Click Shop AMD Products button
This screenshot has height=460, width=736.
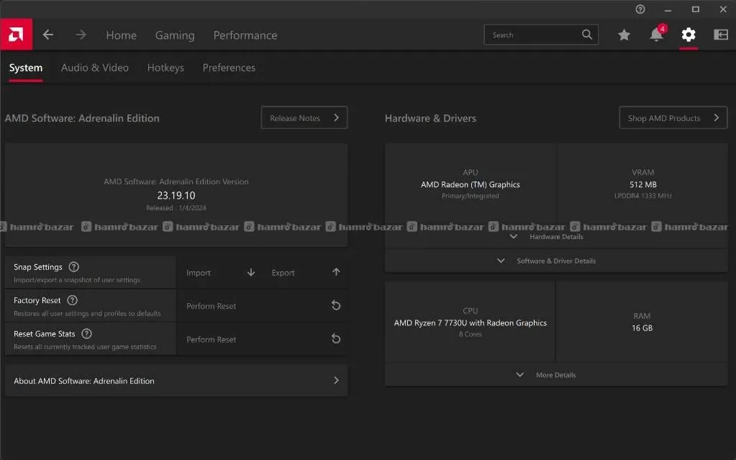pyautogui.click(x=673, y=118)
